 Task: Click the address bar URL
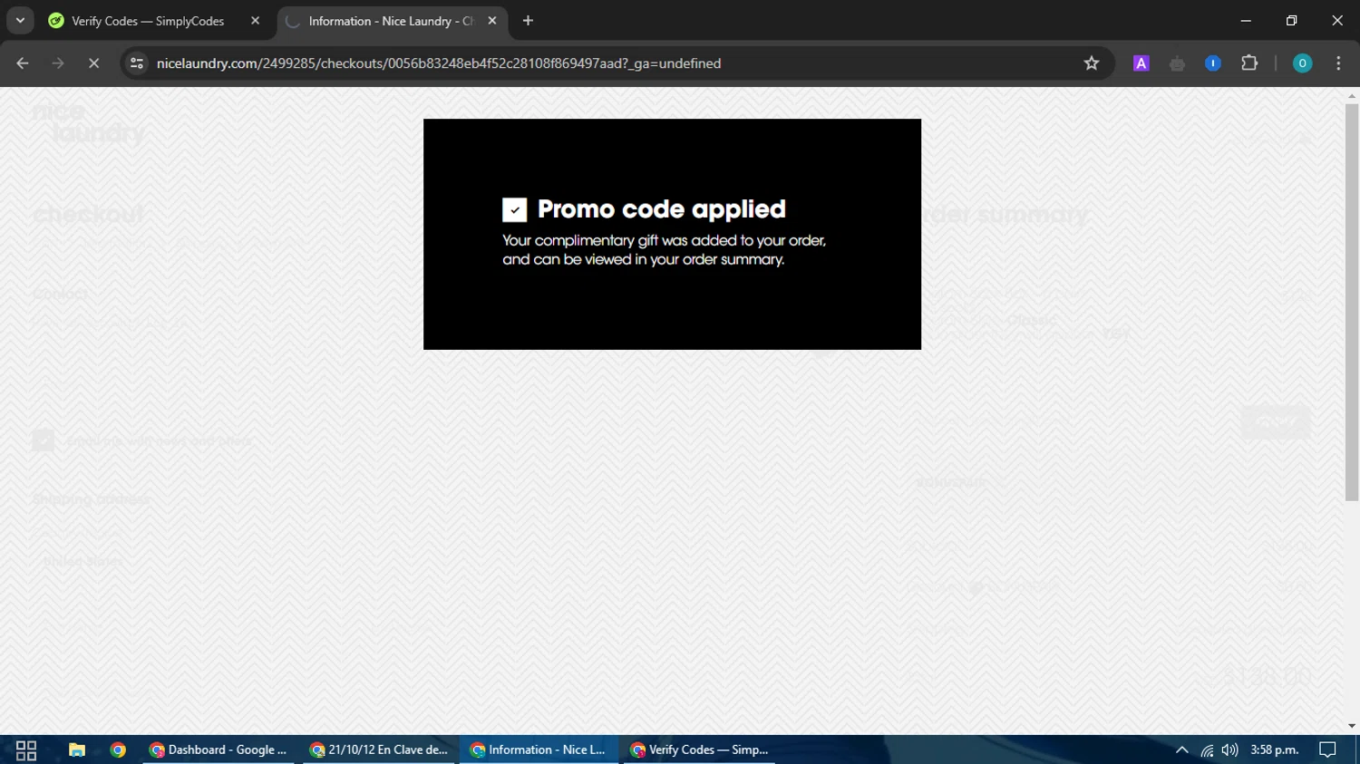439,63
